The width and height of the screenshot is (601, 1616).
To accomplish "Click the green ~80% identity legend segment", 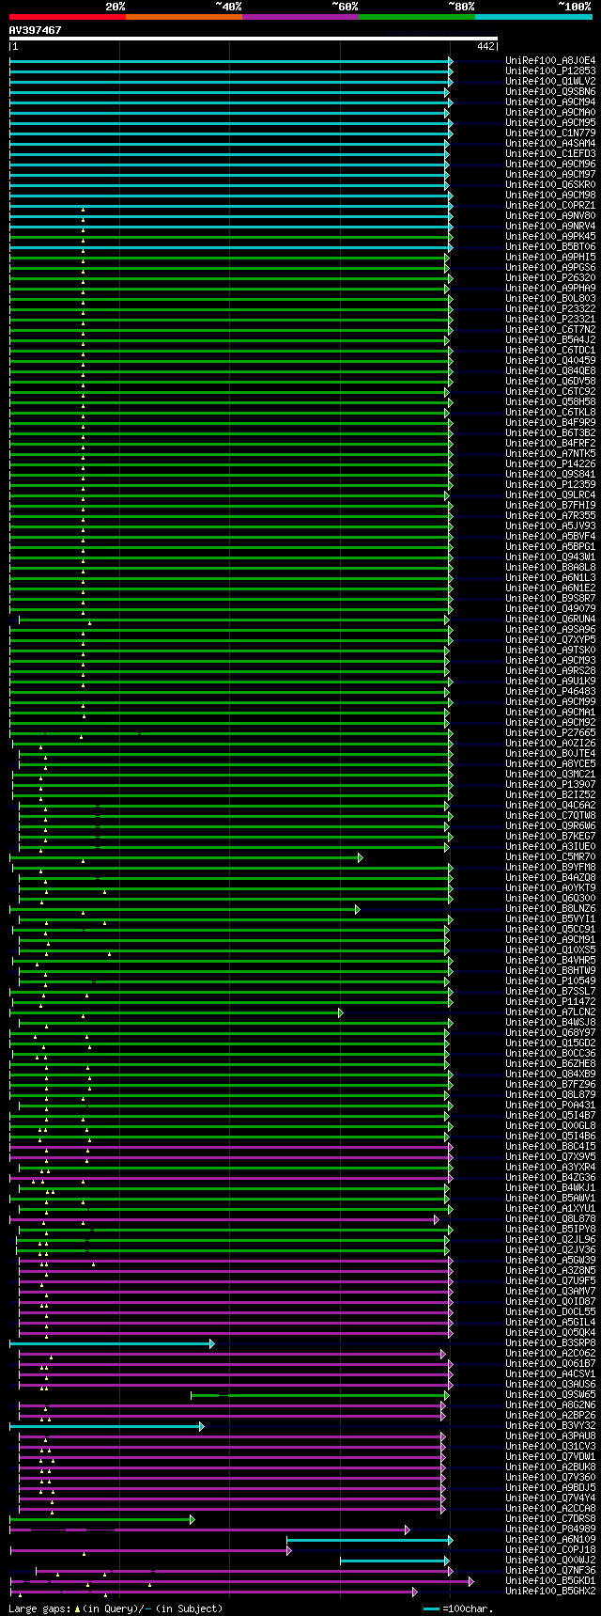I will click(x=417, y=16).
